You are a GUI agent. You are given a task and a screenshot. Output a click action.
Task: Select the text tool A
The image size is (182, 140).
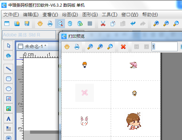[x=9, y=118]
